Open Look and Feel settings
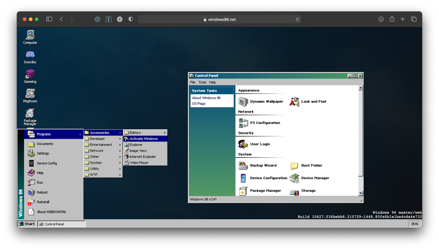Viewport: 439px width, 250px height. tap(308, 102)
